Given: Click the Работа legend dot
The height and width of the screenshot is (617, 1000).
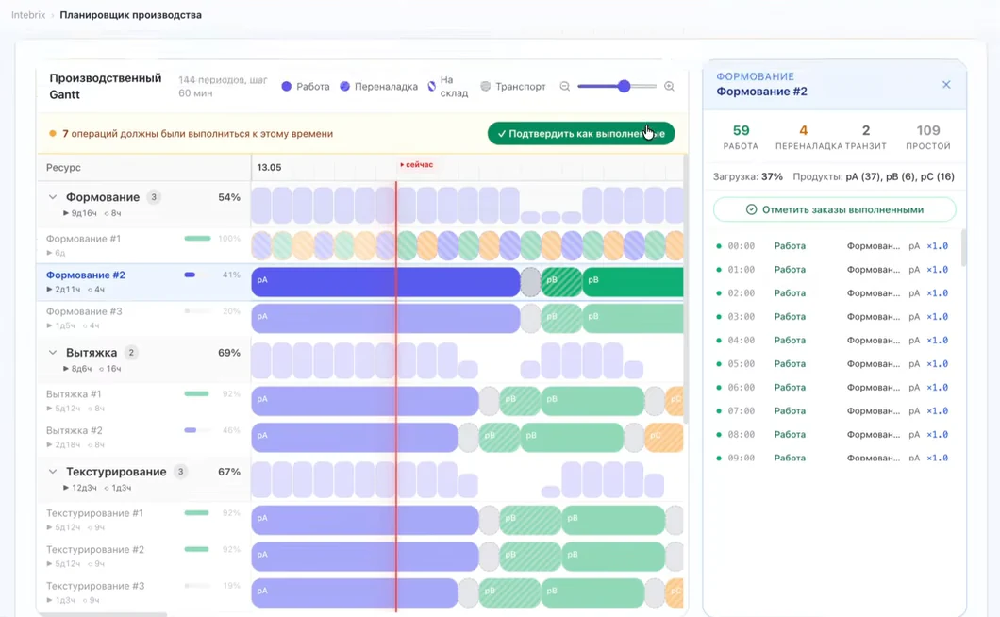Looking at the screenshot, I should [287, 86].
